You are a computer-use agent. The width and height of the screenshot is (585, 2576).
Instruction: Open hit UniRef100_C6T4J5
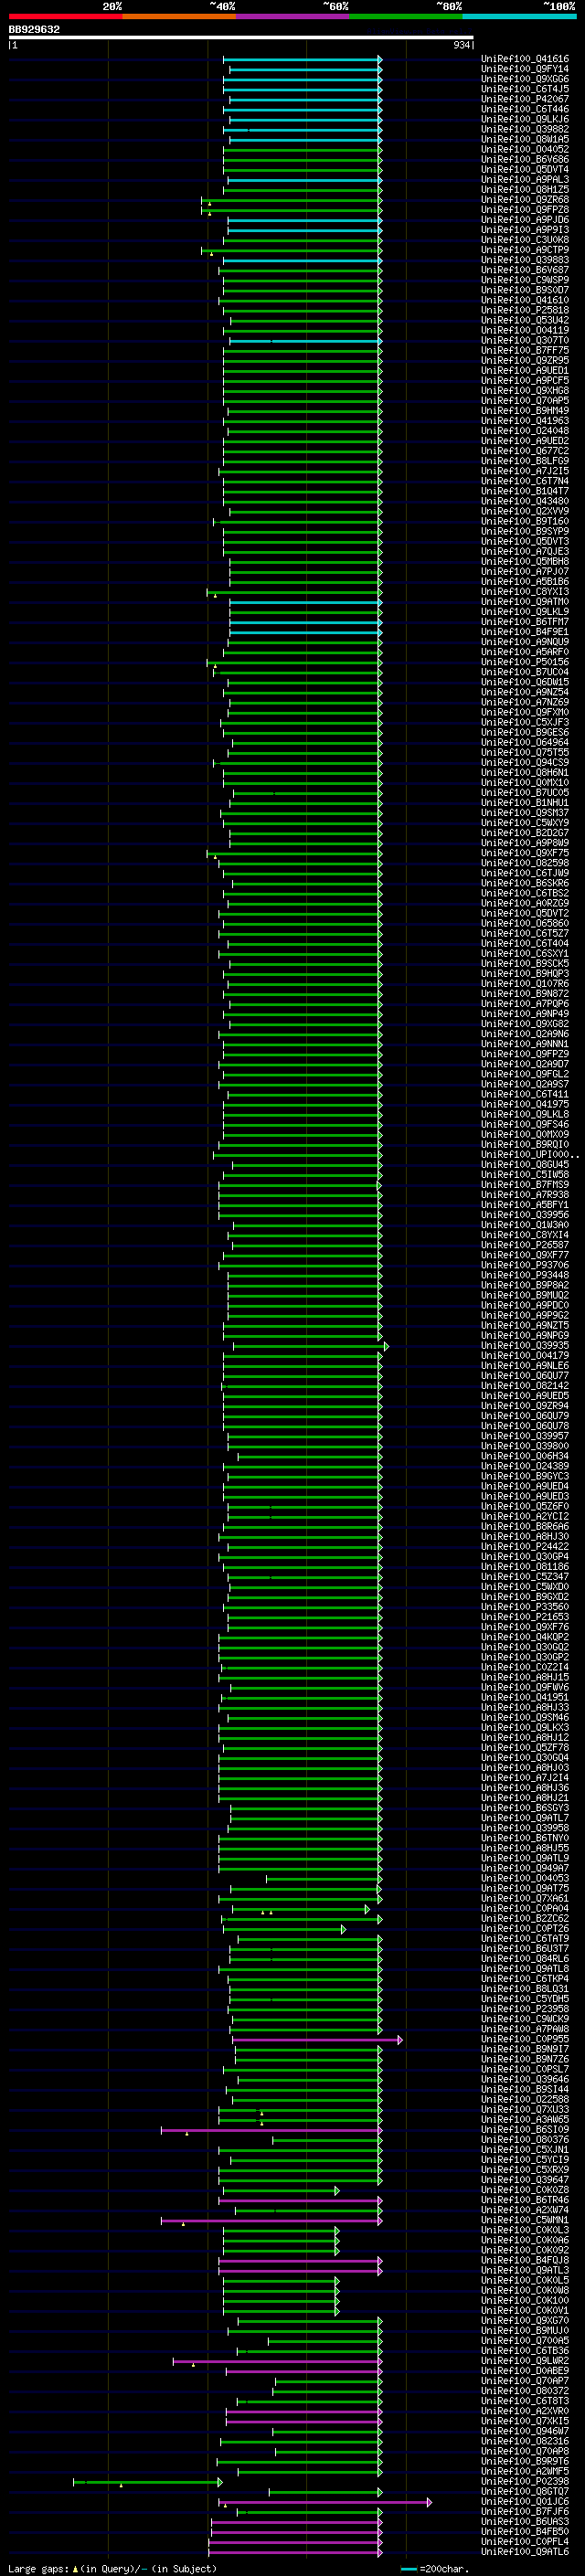pyautogui.click(x=524, y=89)
